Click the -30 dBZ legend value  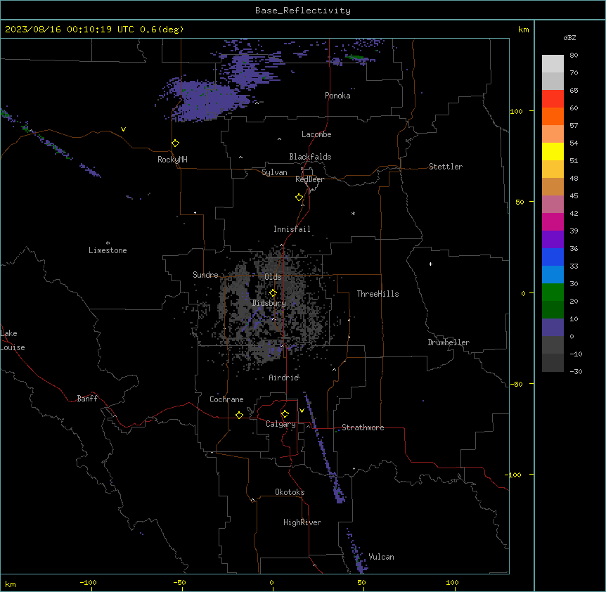tap(576, 372)
